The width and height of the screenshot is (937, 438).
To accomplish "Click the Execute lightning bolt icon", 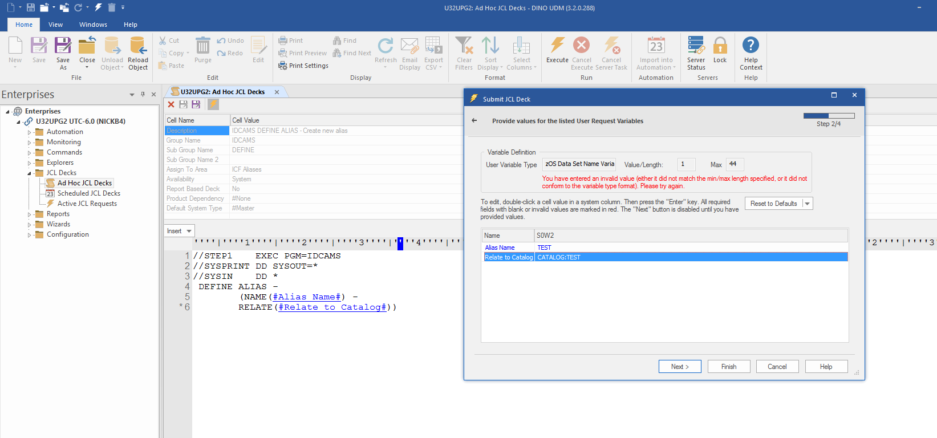I will tap(557, 46).
